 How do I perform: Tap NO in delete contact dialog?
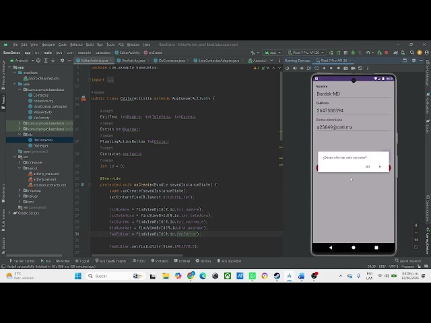point(368,167)
